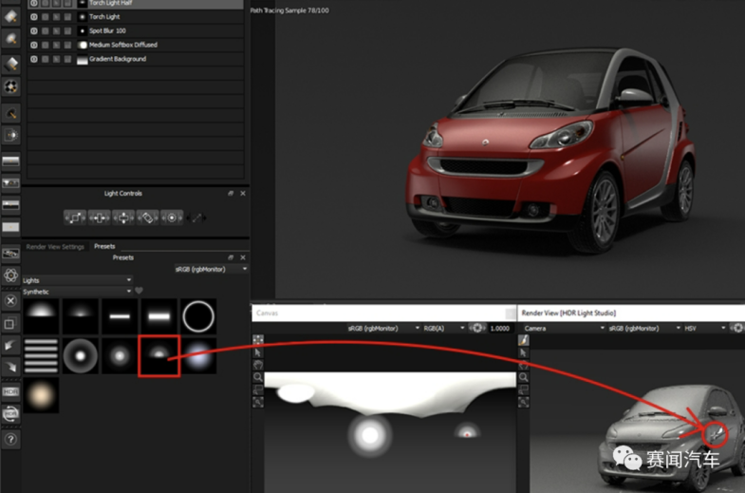Open the Presets tab
The width and height of the screenshot is (745, 493).
pos(104,246)
